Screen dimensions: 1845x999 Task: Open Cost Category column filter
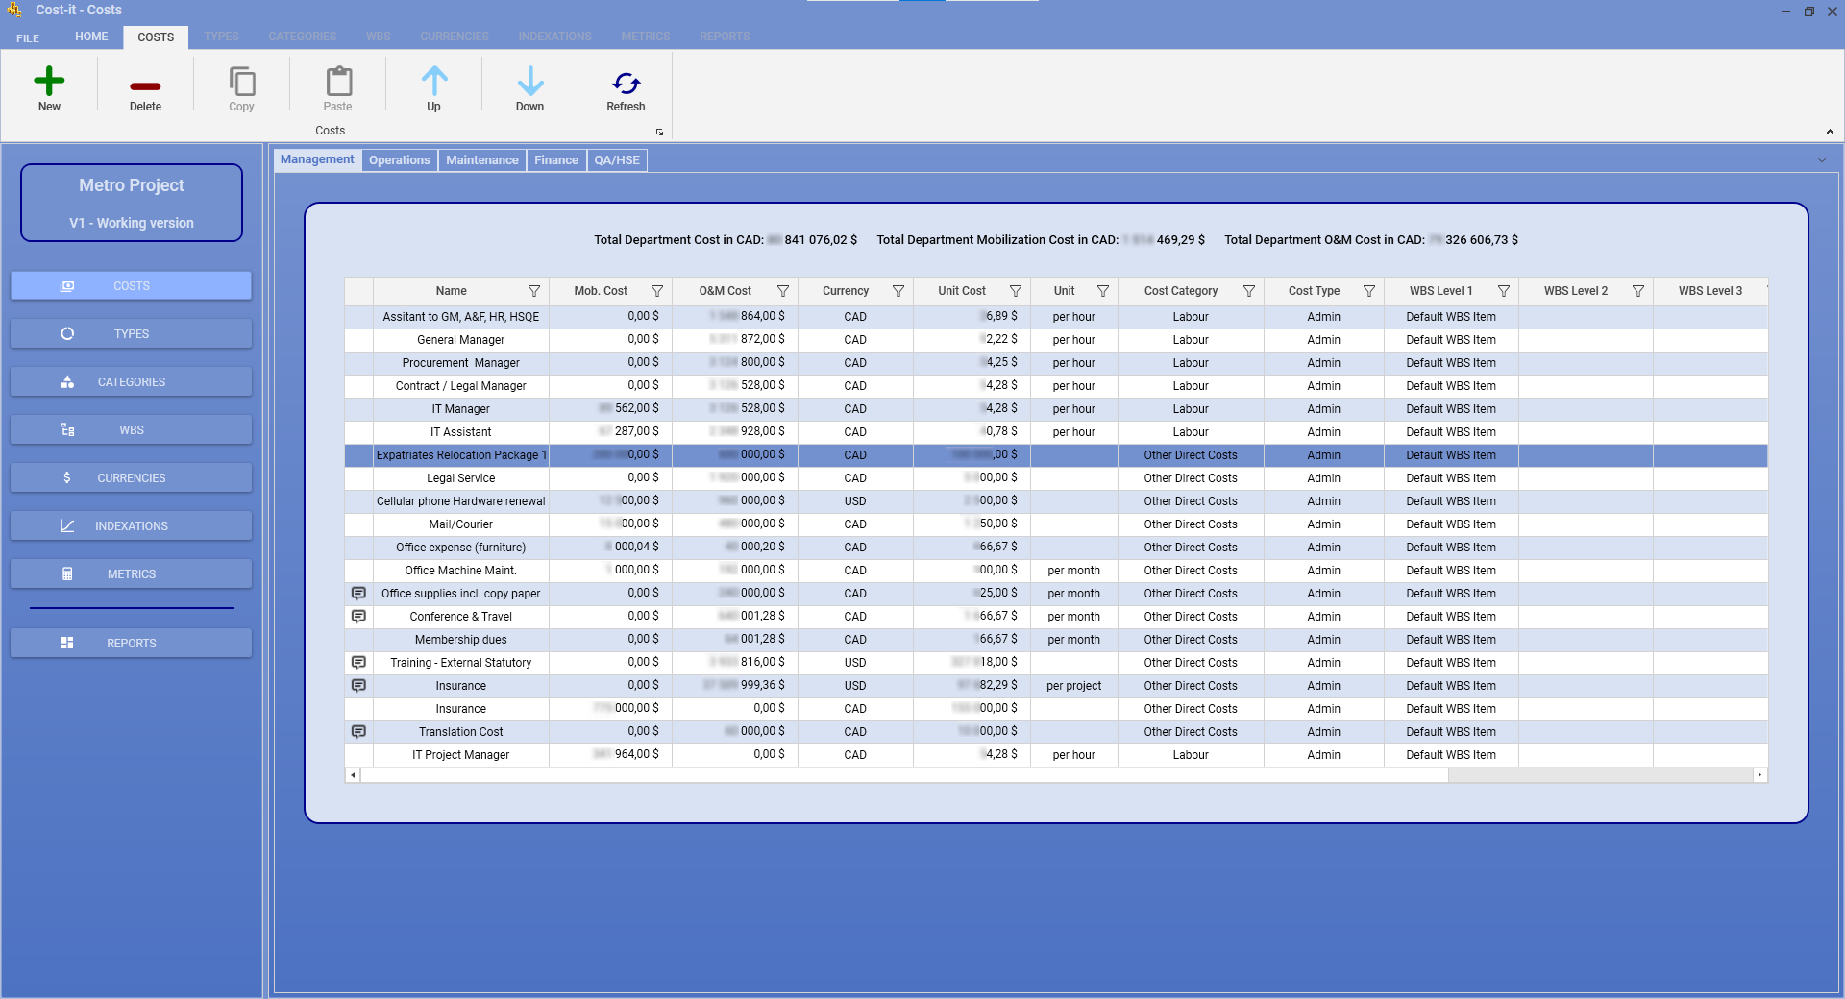1249,291
